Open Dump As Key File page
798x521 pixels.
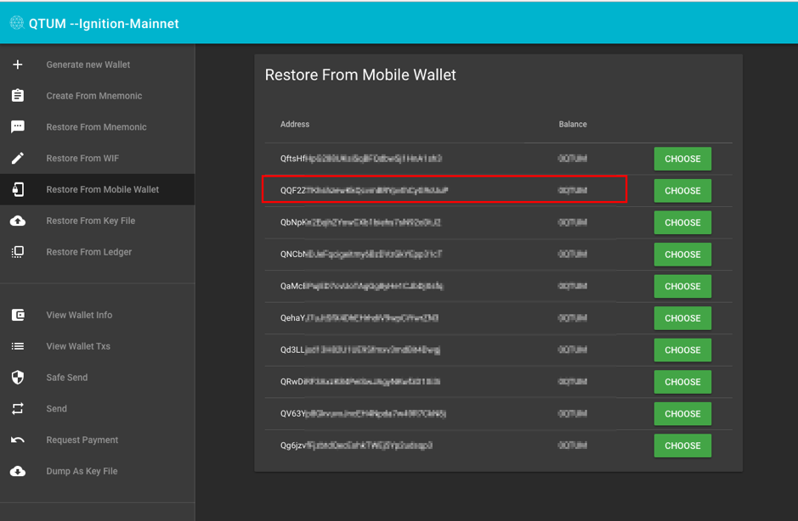coord(82,471)
